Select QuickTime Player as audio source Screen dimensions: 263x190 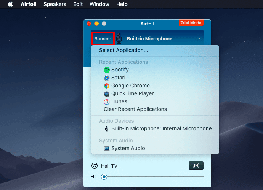[x=155, y=93]
